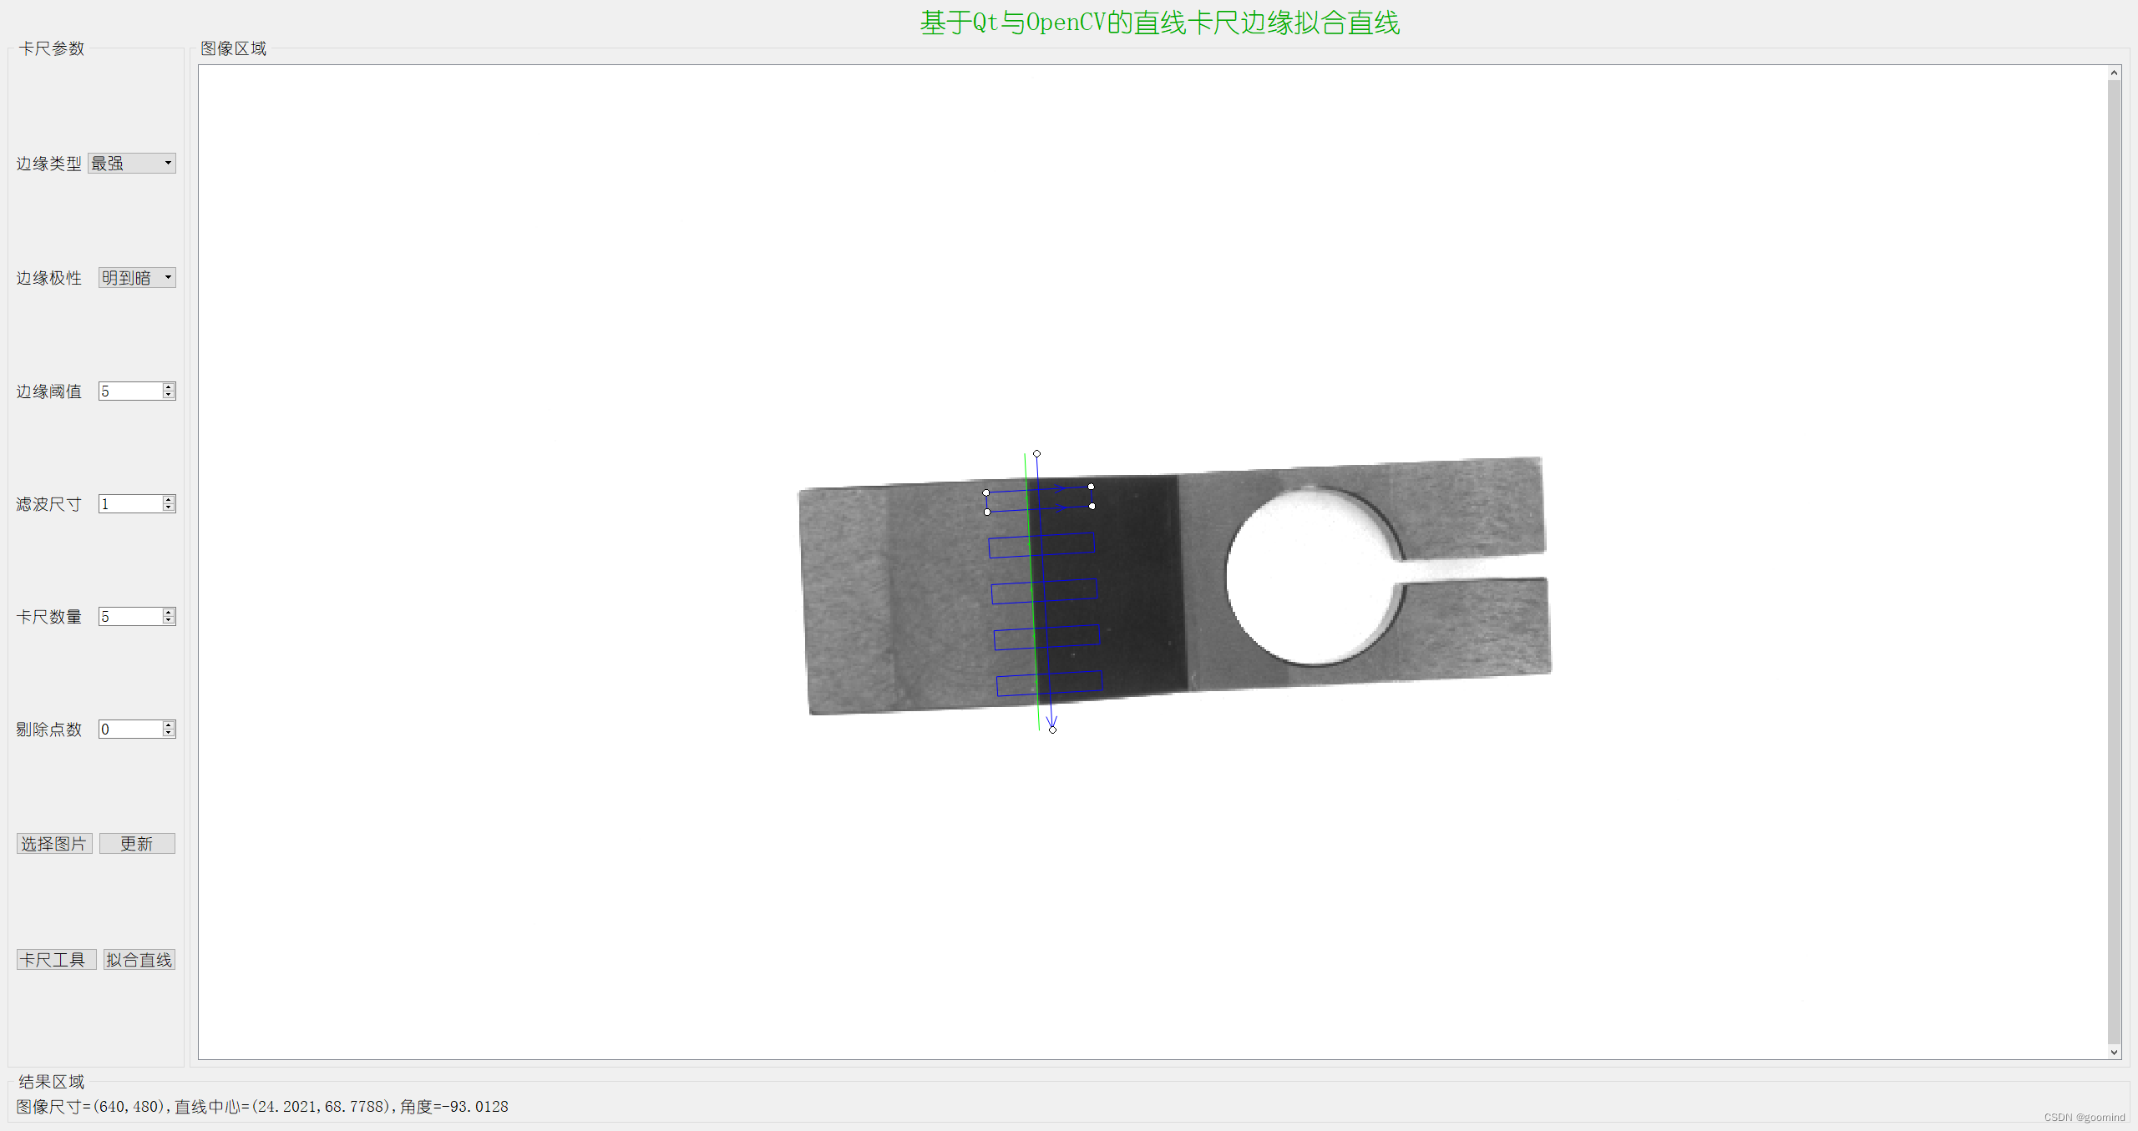
Task: Increase the 剔除点数 value with up arrow
Action: [x=169, y=725]
